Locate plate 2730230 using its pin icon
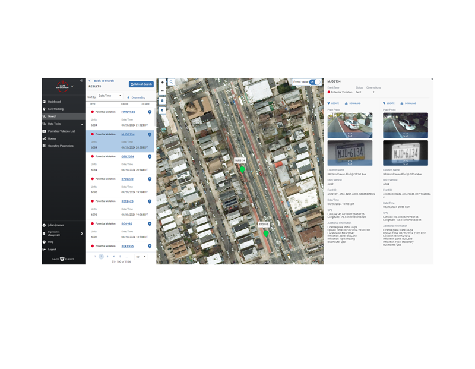This screenshot has width=475, height=369. [x=150, y=179]
